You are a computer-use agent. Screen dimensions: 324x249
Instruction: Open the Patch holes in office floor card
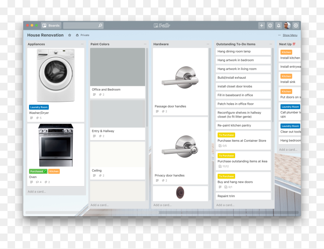click(x=243, y=104)
